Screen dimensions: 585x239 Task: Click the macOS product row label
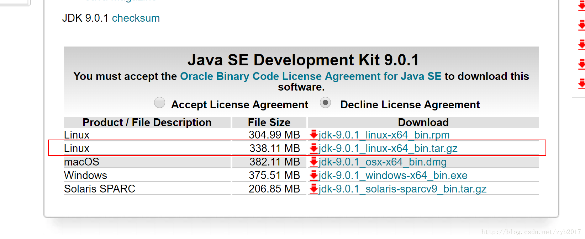pos(81,162)
